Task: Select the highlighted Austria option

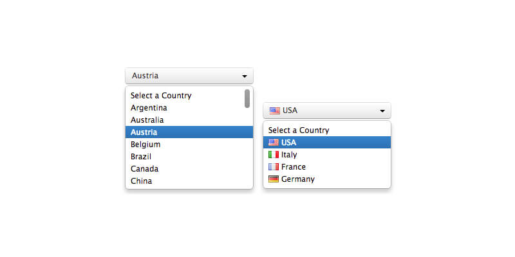Action: pos(144,132)
